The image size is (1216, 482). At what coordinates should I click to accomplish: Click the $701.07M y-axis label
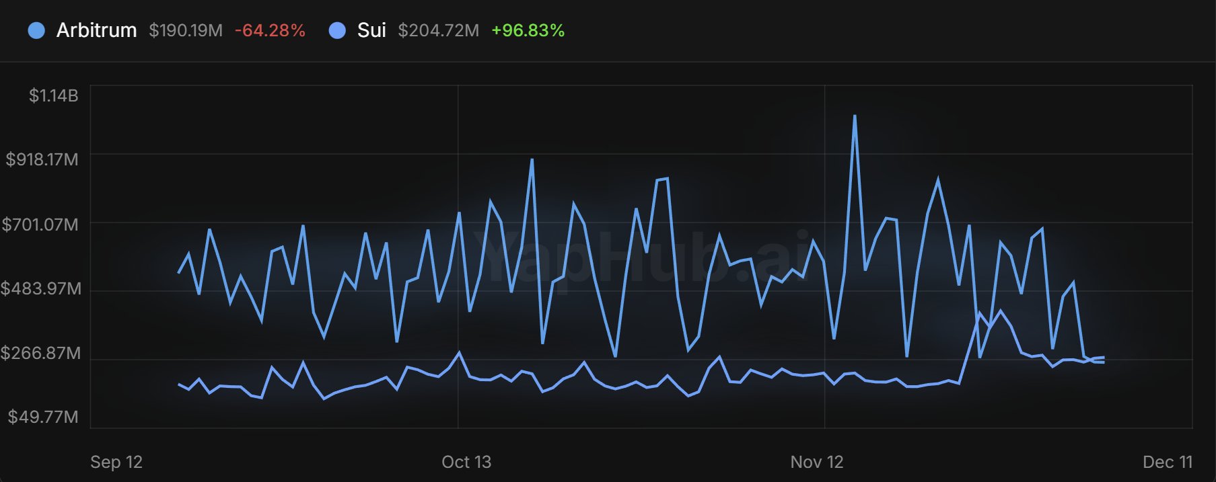[x=40, y=224]
